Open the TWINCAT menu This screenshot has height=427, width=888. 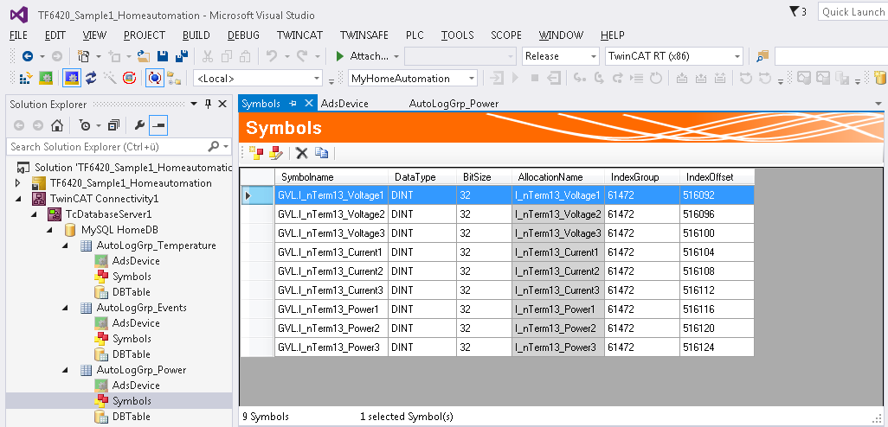click(299, 35)
